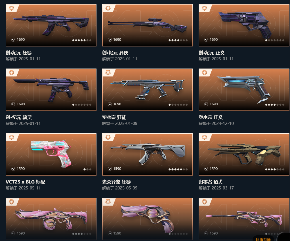Open the VCT25 x BLG 标配 pistol card
Image resolution: width=290 pixels, height=241 pixels.
point(51,154)
